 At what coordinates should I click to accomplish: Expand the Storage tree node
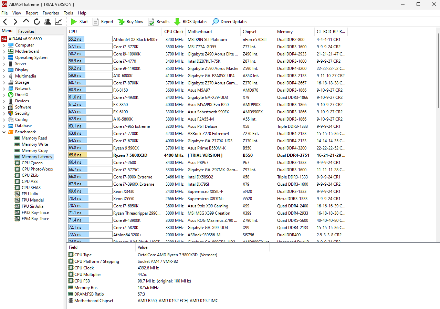pyautogui.click(x=4, y=82)
